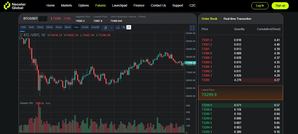Image resolution: width=298 pixels, height=134 pixels.
Task: Click ask price 73300.3
Action: [207, 67]
